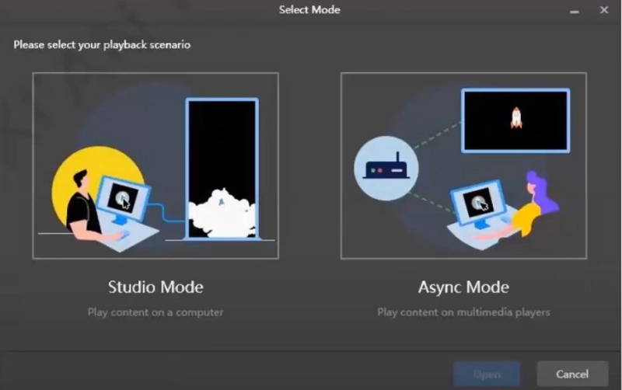This screenshot has height=390, width=622.
Task: Choose the Async Mode title label
Action: coord(463,287)
